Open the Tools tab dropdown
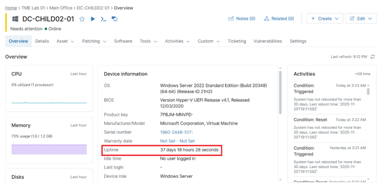 (148, 41)
